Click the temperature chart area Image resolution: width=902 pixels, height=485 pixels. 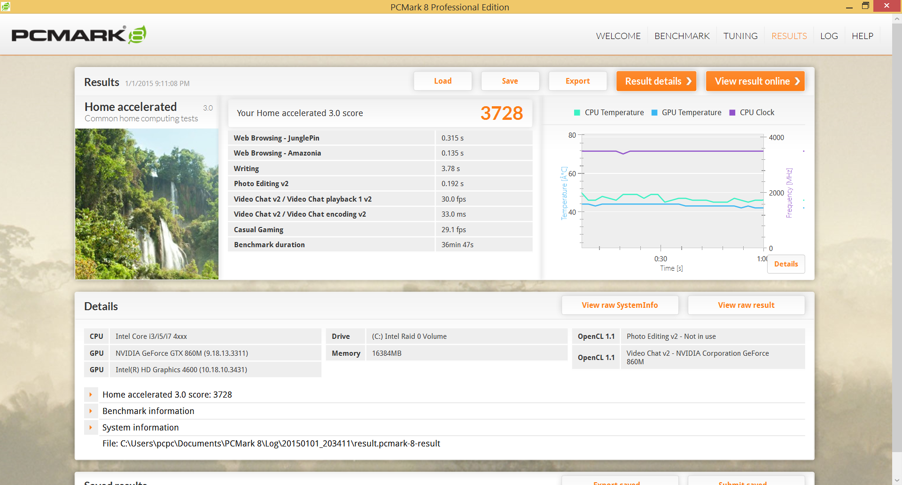tap(672, 191)
